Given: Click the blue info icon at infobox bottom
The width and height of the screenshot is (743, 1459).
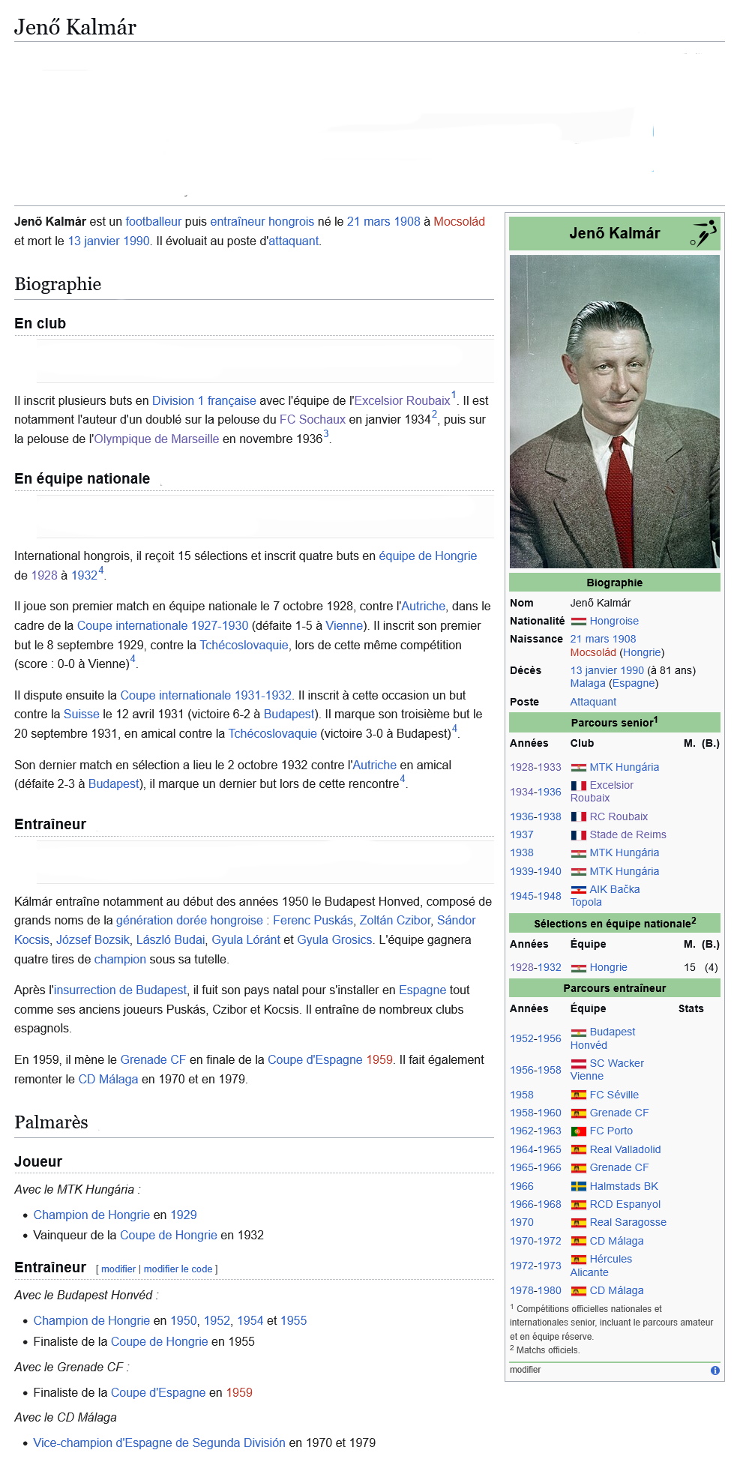Looking at the screenshot, I should pos(715,1370).
